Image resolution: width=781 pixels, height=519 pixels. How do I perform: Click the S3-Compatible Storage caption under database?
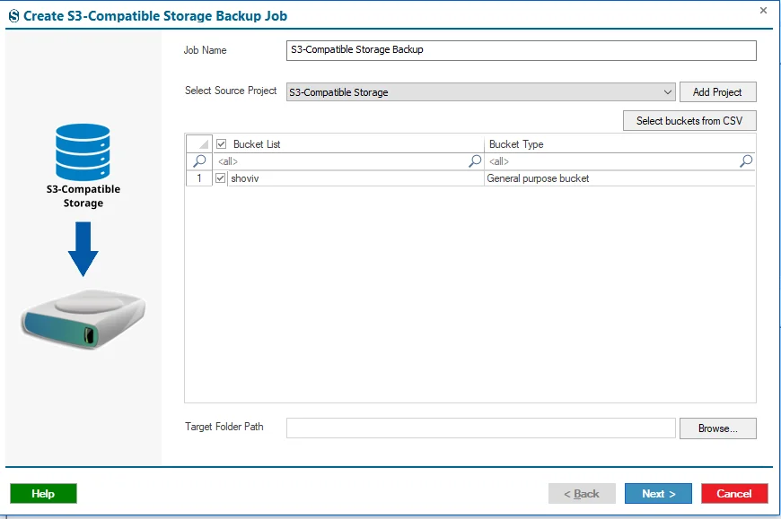(83, 196)
